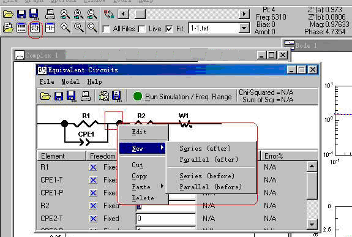Screen dimensions: 352x237
Task: Click the CPE2-T value input field
Action: (x=166, y=219)
